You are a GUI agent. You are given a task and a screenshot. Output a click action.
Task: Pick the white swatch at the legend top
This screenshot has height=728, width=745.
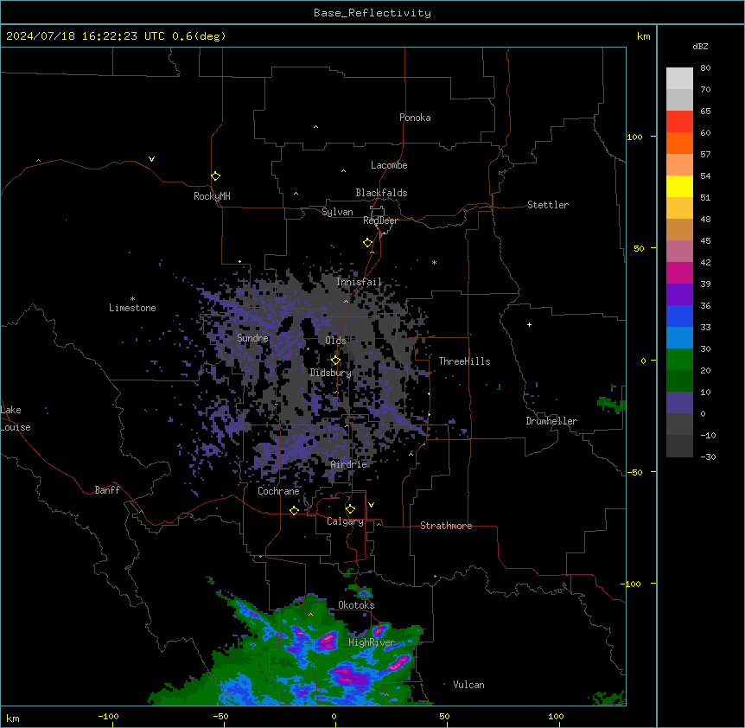(679, 78)
